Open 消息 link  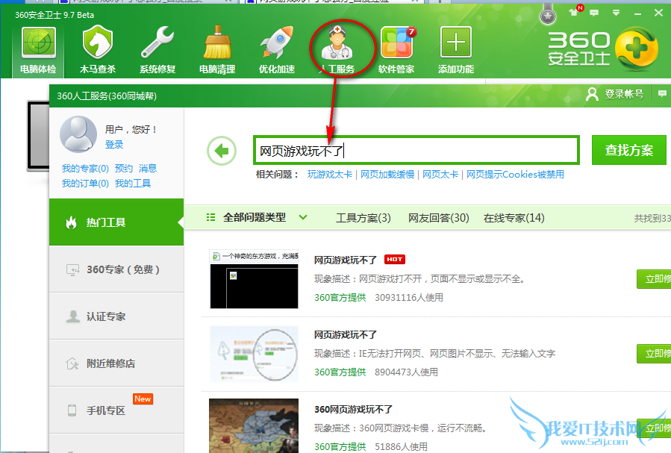(148, 168)
